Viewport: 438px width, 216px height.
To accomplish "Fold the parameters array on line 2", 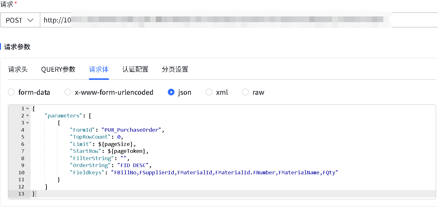I will (27, 116).
